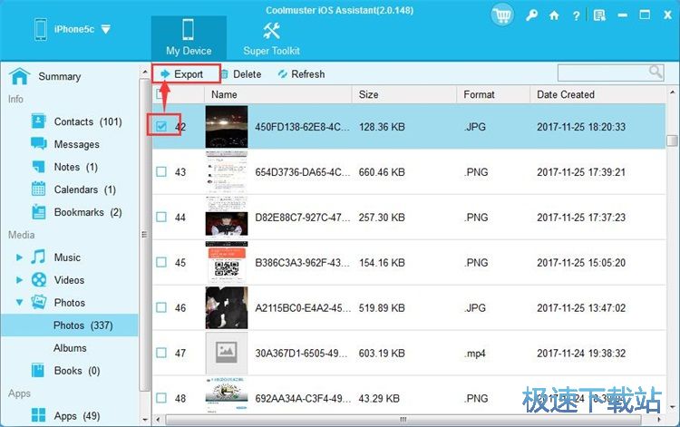Image resolution: width=680 pixels, height=427 pixels.
Task: Toggle the select-all checkbox in header
Action: click(160, 93)
